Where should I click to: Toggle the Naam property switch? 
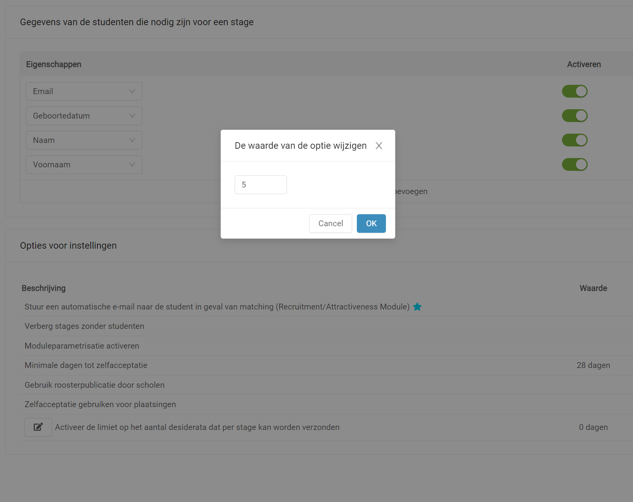click(574, 140)
